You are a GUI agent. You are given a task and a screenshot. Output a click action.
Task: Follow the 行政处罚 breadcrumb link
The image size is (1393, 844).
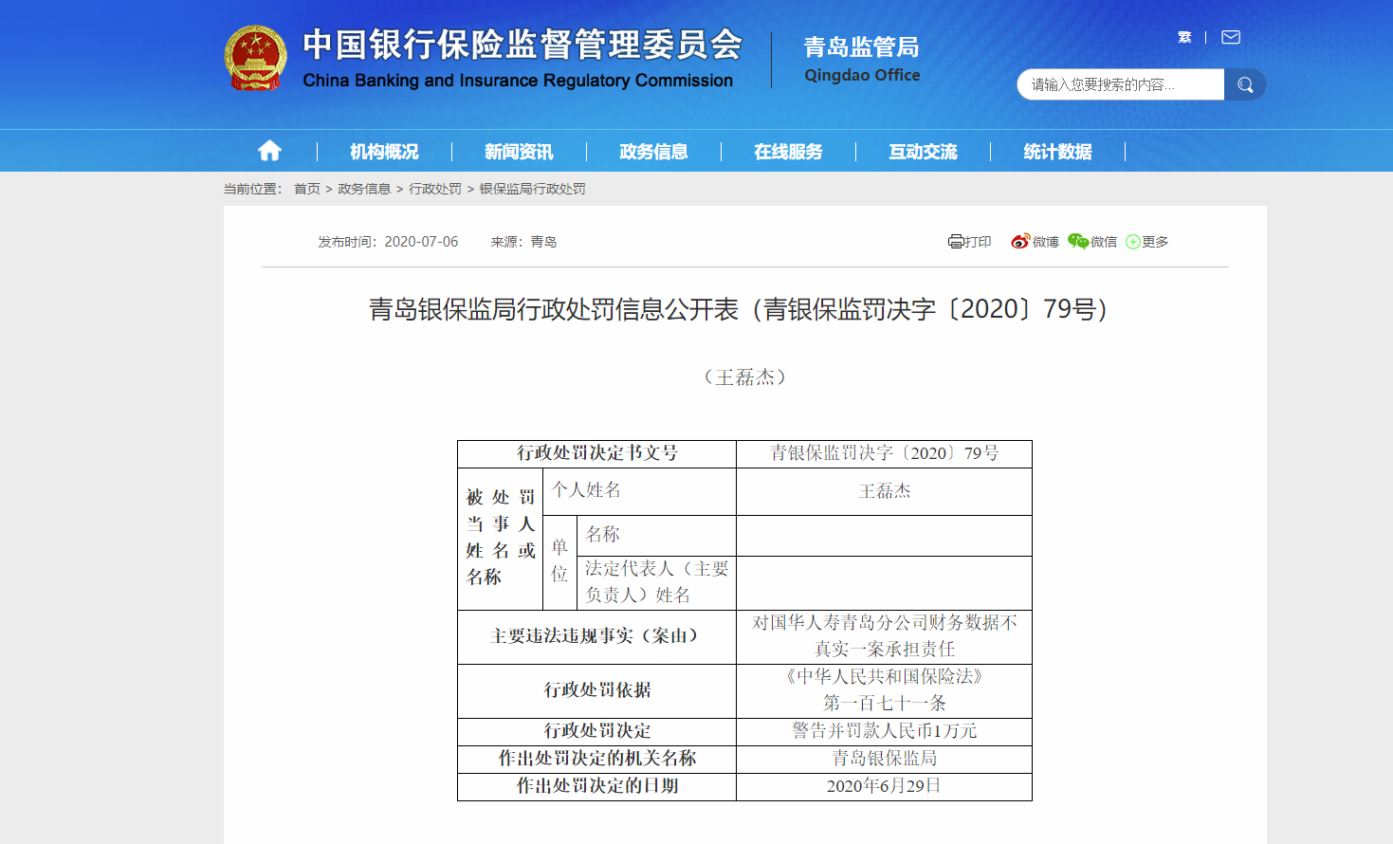click(x=435, y=189)
